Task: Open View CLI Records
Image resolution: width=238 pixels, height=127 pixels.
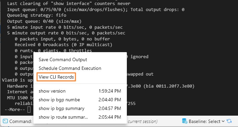Action: [x=56, y=77]
